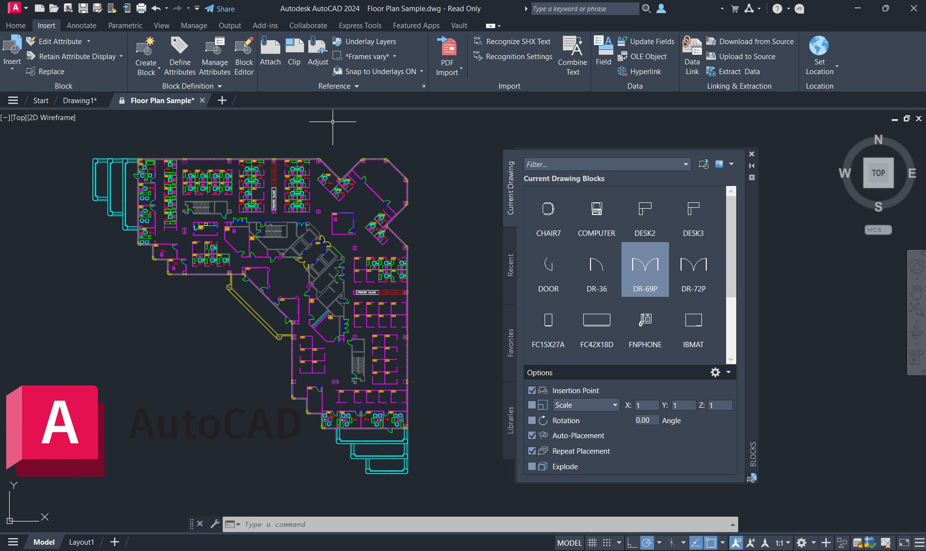Open the Scale dropdown in Options
This screenshot has width=926, height=551.
pos(614,405)
